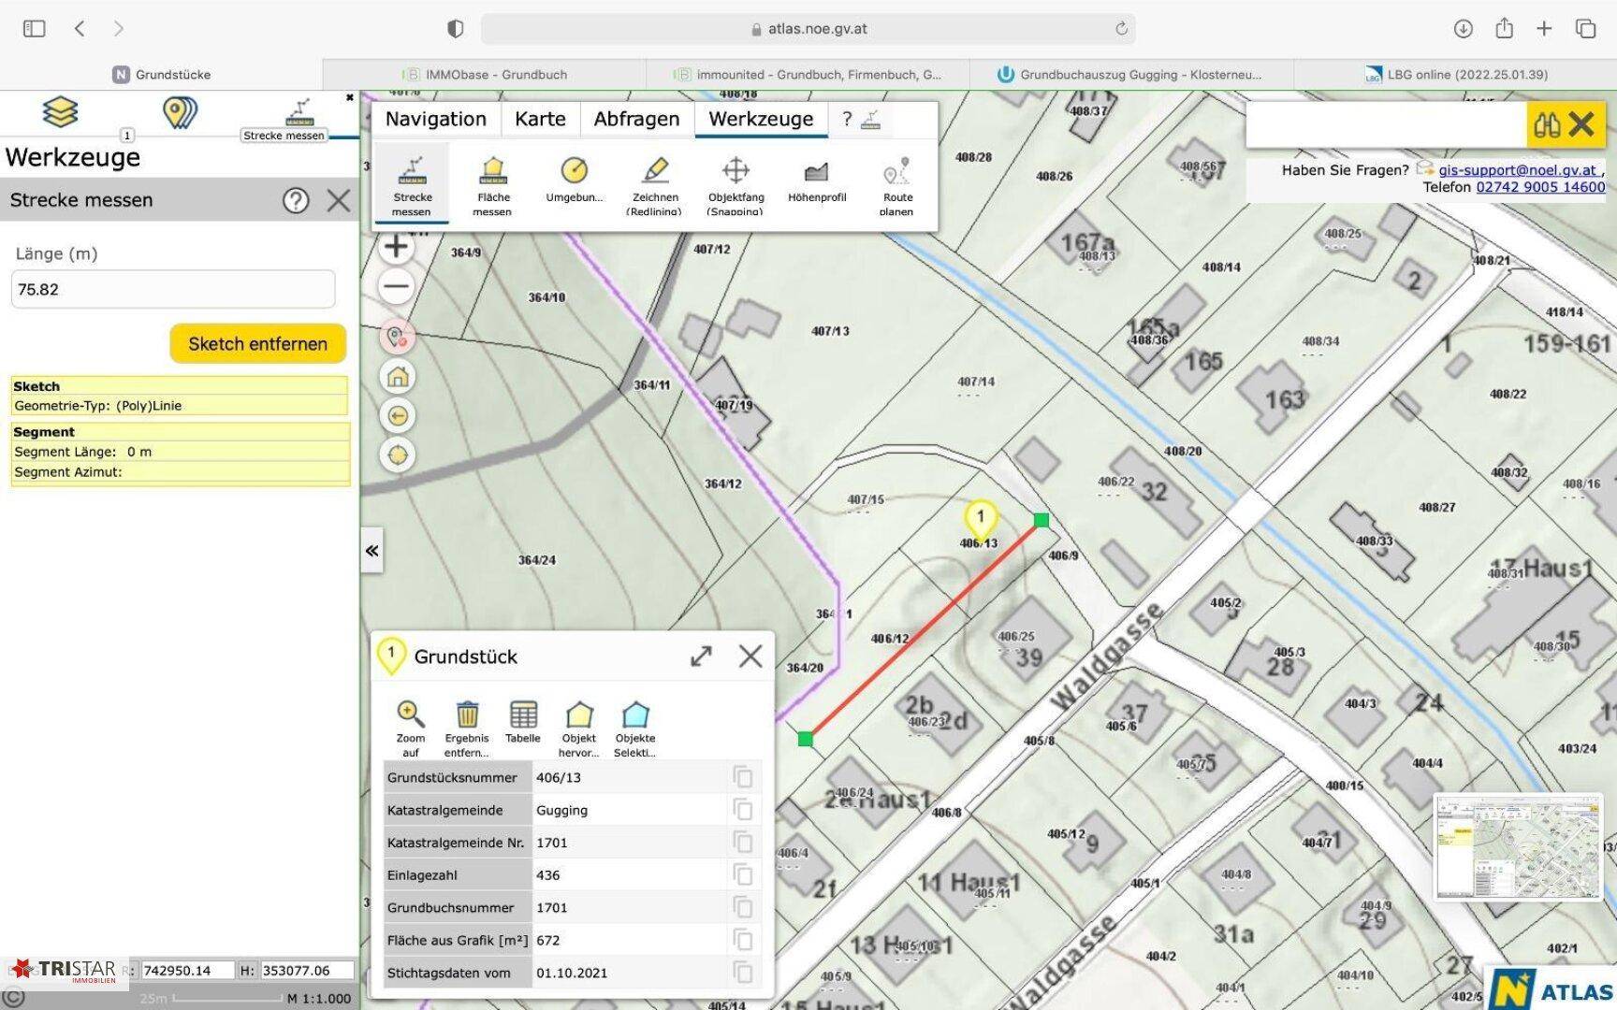Image resolution: width=1617 pixels, height=1010 pixels.
Task: Click Ergebnis entfernen trash icon
Action: pyautogui.click(x=467, y=729)
